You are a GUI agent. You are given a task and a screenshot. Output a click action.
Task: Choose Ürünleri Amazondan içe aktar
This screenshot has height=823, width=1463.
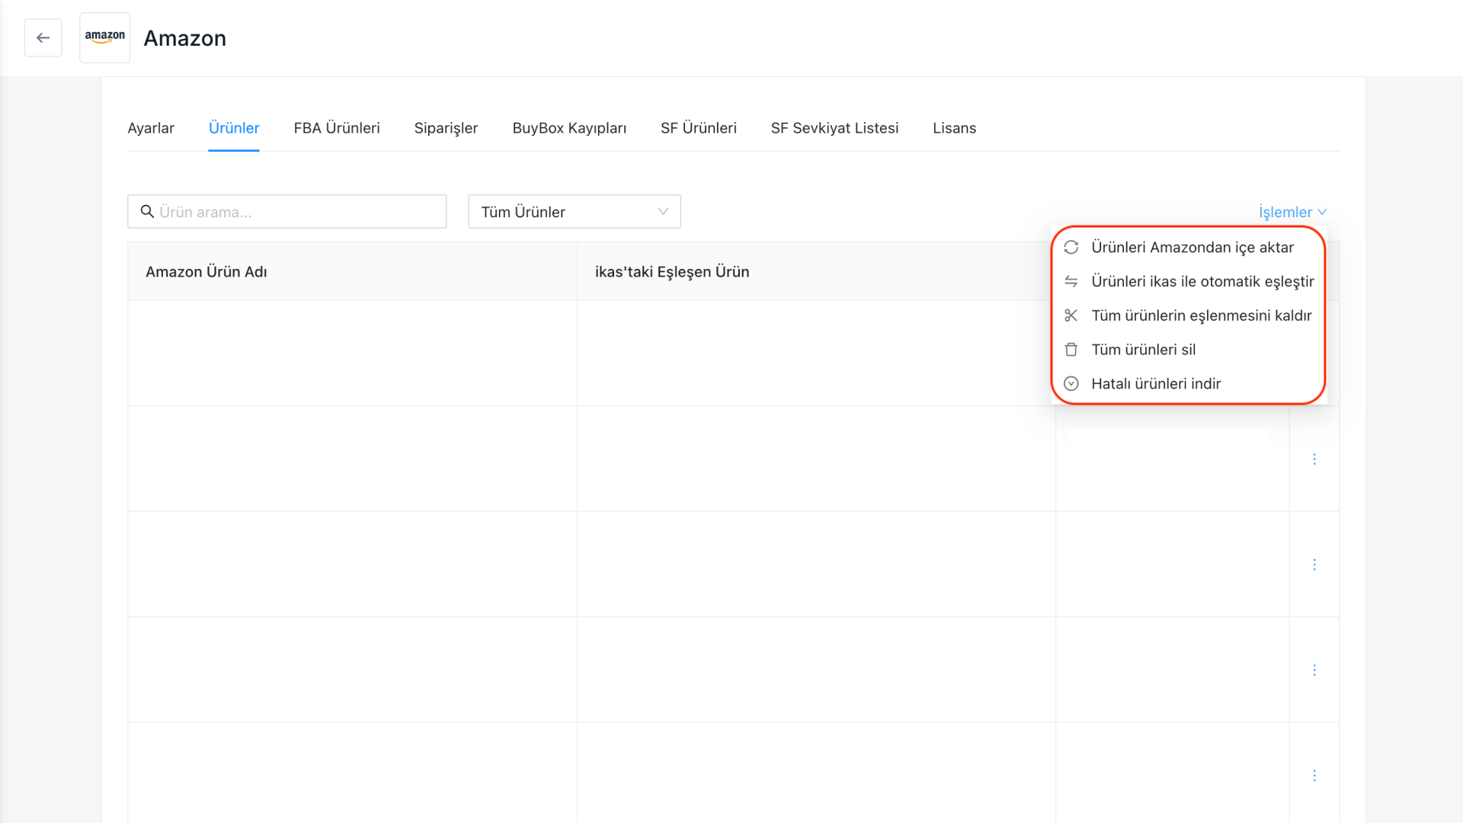(x=1189, y=247)
